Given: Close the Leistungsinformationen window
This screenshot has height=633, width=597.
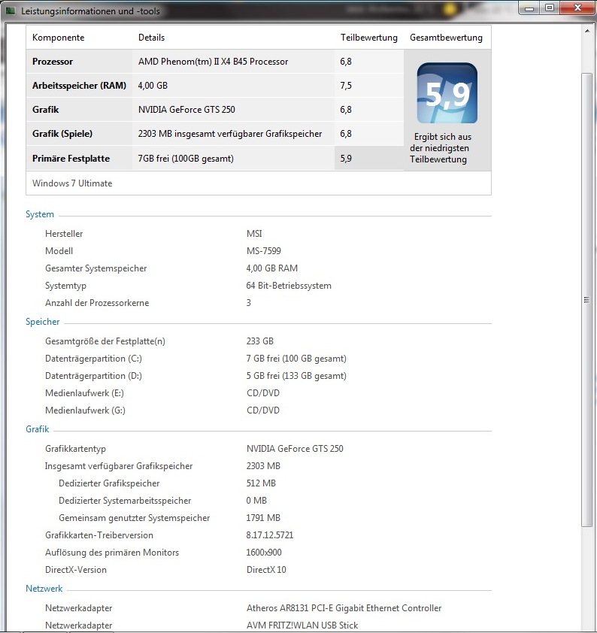Looking at the screenshot, I should [x=577, y=8].
